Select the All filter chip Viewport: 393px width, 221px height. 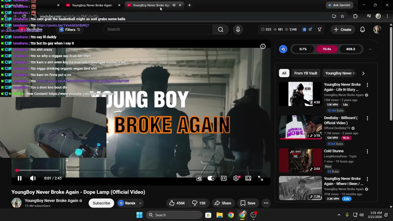point(284,73)
